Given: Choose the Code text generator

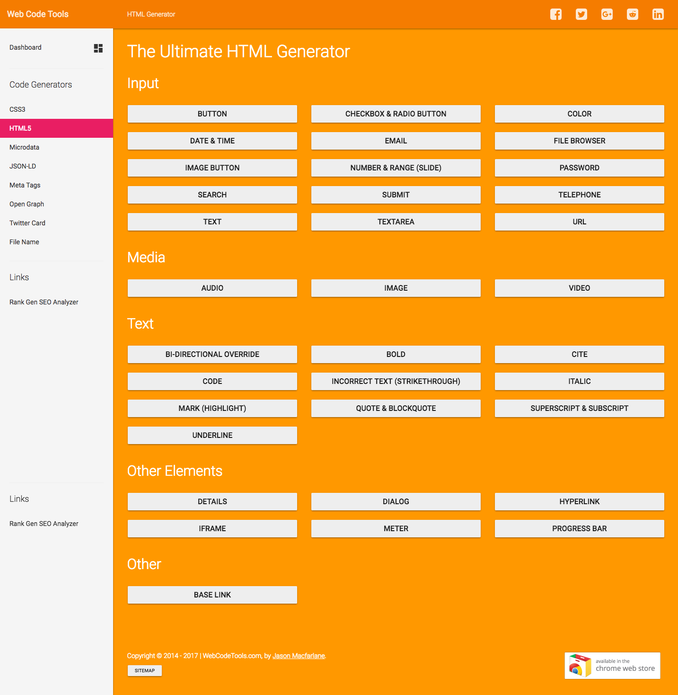Looking at the screenshot, I should tap(212, 381).
